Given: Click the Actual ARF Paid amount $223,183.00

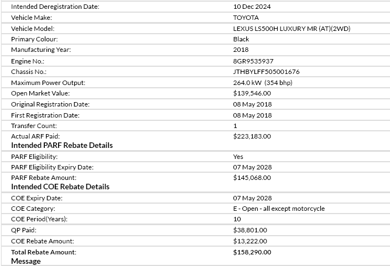Looking at the screenshot, I should (x=252, y=136).
